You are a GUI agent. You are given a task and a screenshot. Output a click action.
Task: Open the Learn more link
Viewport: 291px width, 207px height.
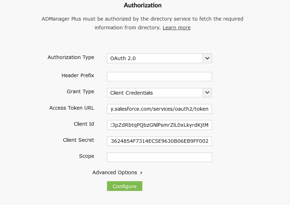[176, 27]
